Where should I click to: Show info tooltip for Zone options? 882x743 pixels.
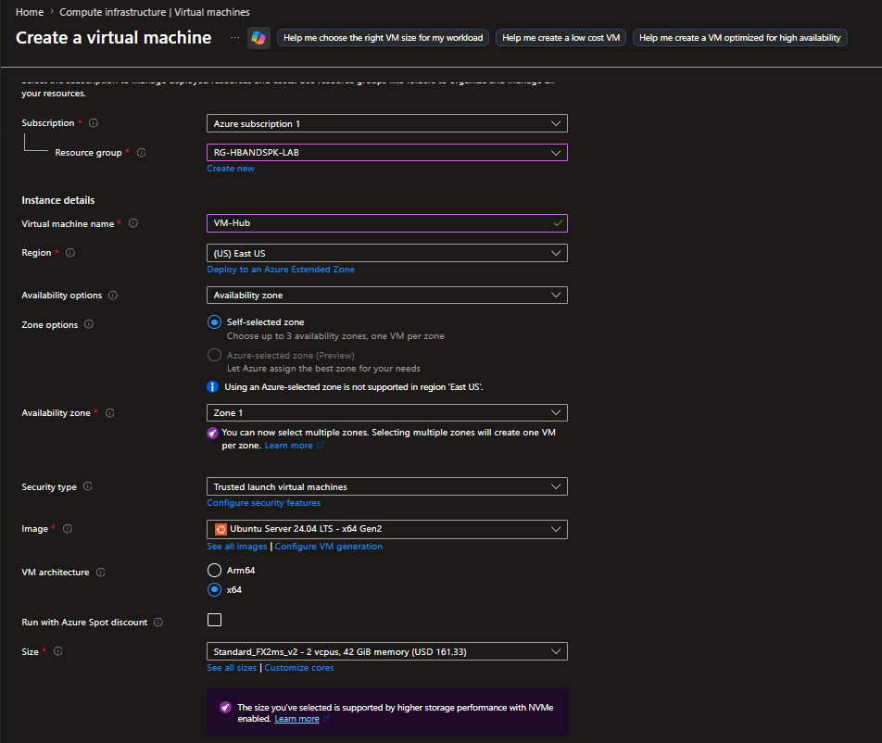(x=89, y=324)
